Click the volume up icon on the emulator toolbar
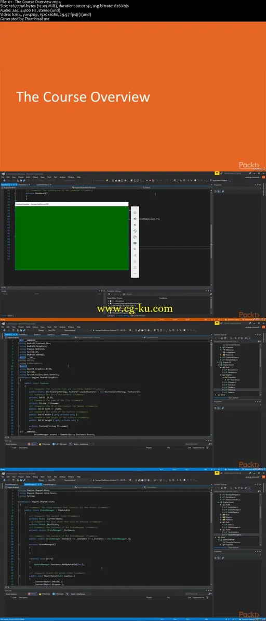Screen dimensions: 266x621 coord(135,218)
